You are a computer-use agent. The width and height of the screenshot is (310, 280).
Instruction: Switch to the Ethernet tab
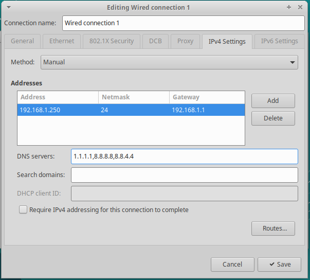[62, 41]
